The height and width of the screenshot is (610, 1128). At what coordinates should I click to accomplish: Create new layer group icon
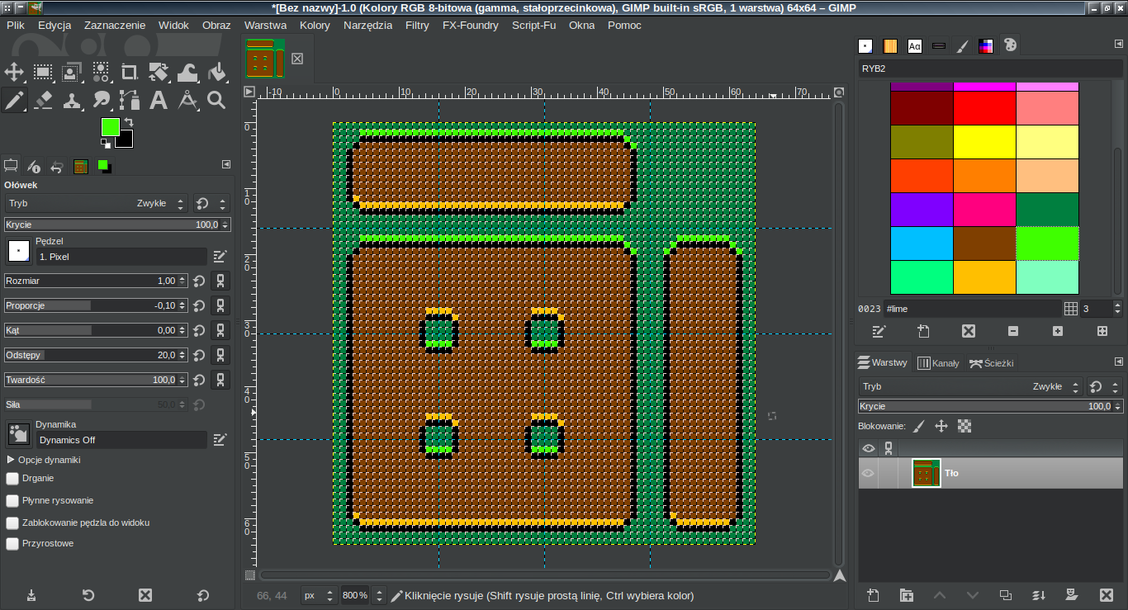[x=907, y=595]
